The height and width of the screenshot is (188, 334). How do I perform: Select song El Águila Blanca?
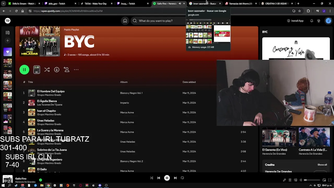47,101
